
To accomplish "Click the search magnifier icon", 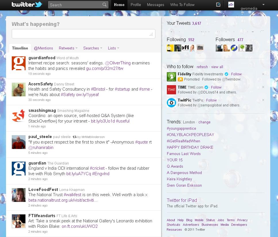I will [105, 5].
